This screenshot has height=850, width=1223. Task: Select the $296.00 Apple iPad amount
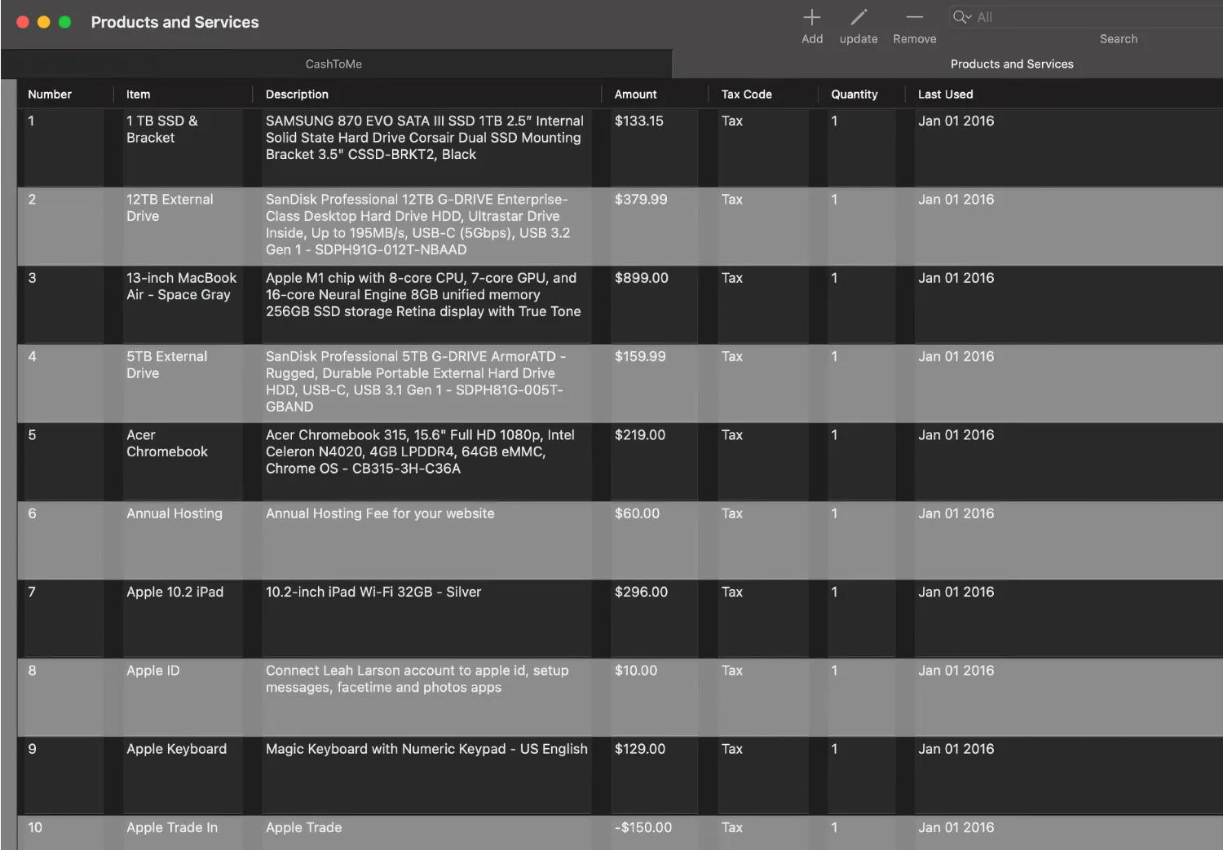tap(641, 592)
